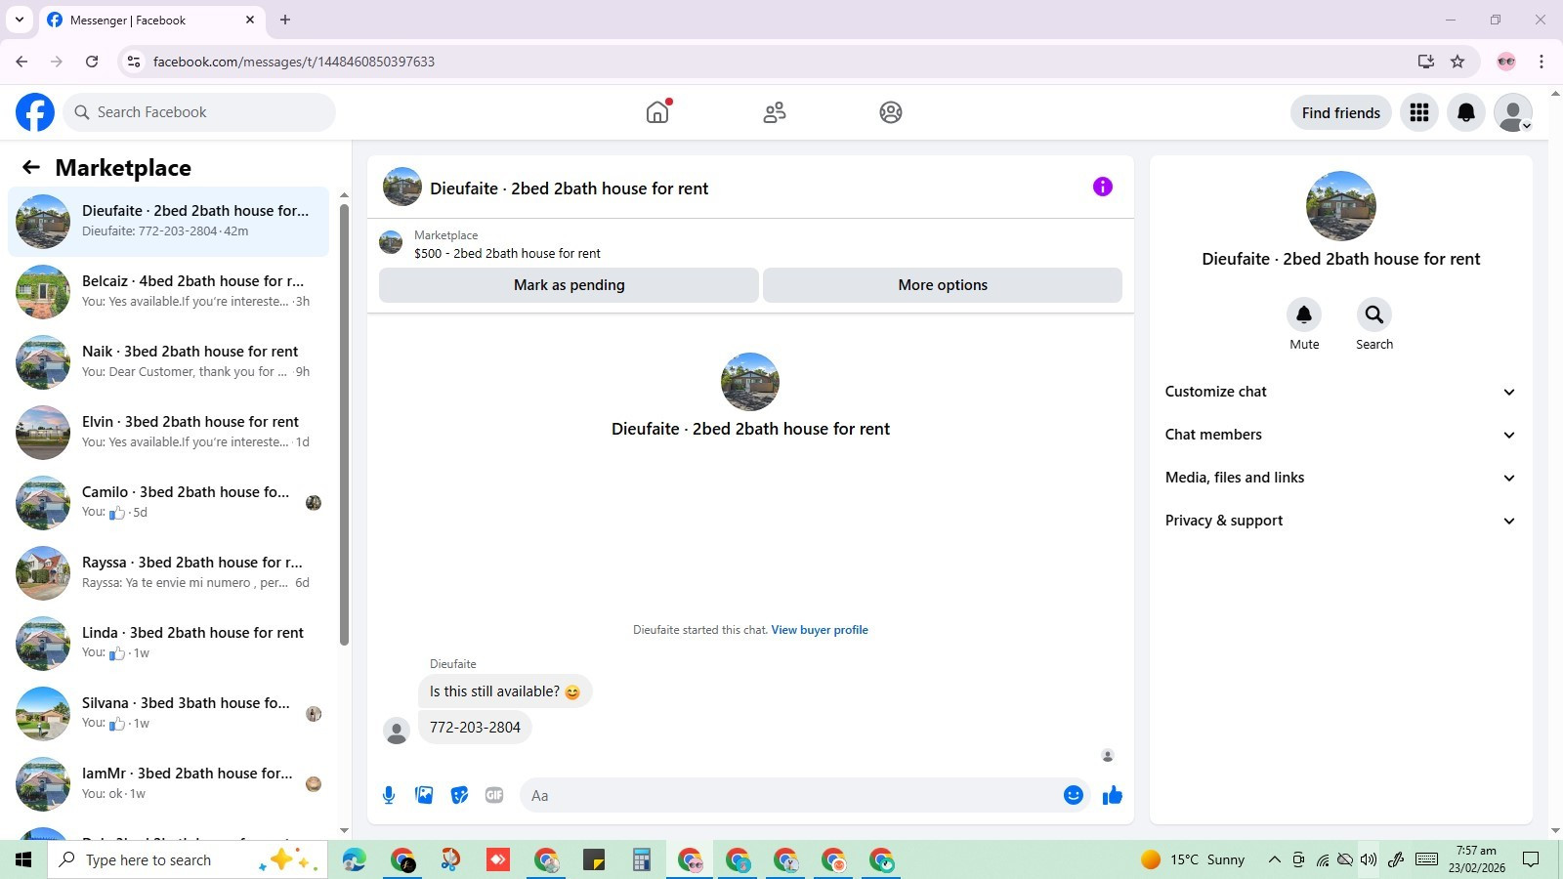Image resolution: width=1563 pixels, height=879 pixels.
Task: Open the Facebook Home feed icon
Action: [x=657, y=112]
